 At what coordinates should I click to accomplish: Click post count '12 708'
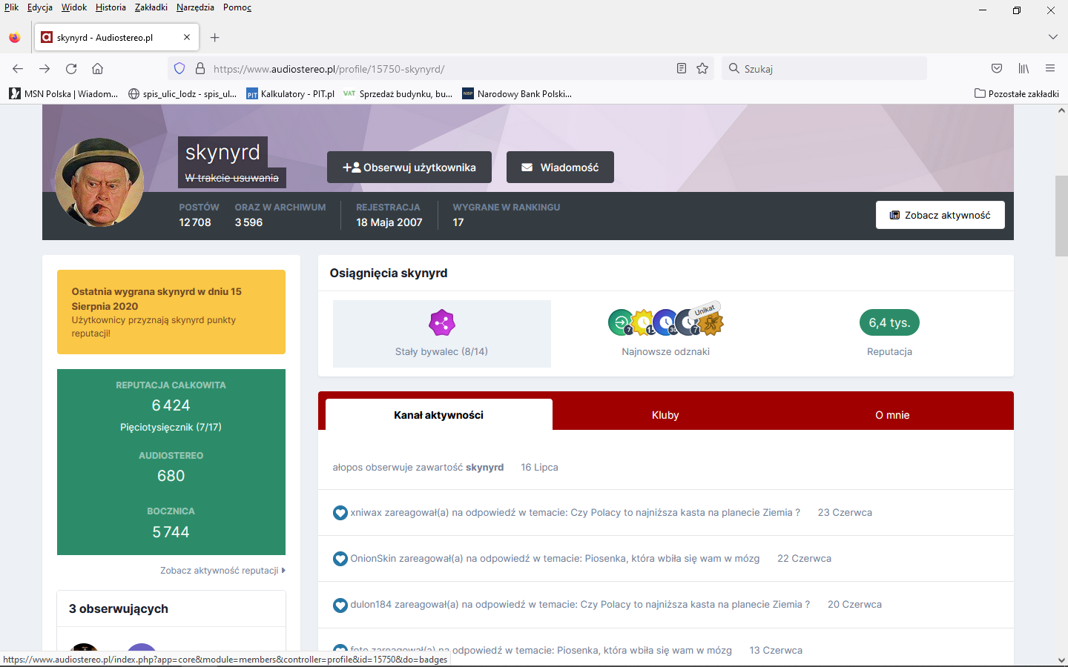[195, 222]
